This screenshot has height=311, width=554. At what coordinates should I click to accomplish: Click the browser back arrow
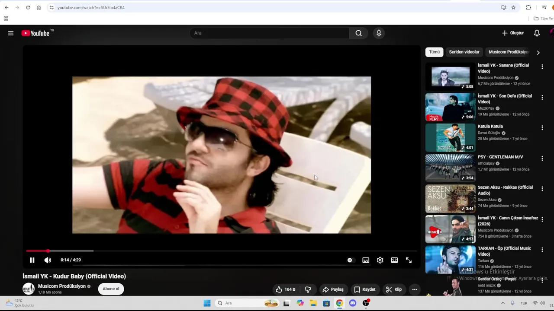click(6, 7)
